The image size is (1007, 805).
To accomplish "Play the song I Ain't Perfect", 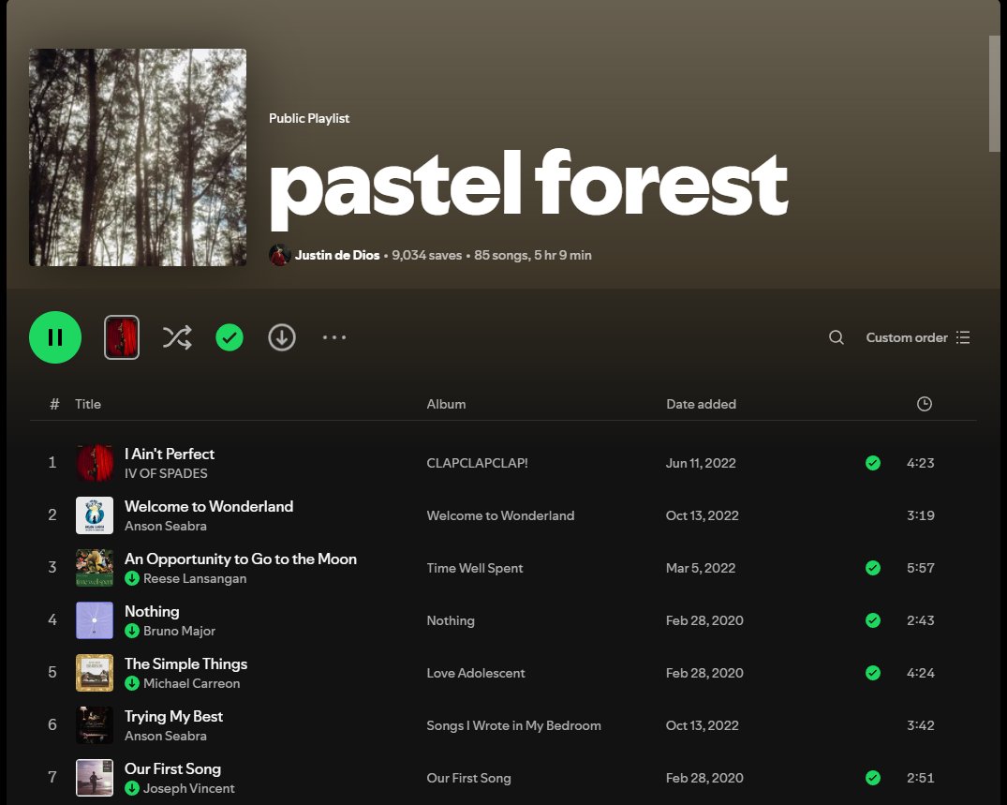I will click(170, 454).
